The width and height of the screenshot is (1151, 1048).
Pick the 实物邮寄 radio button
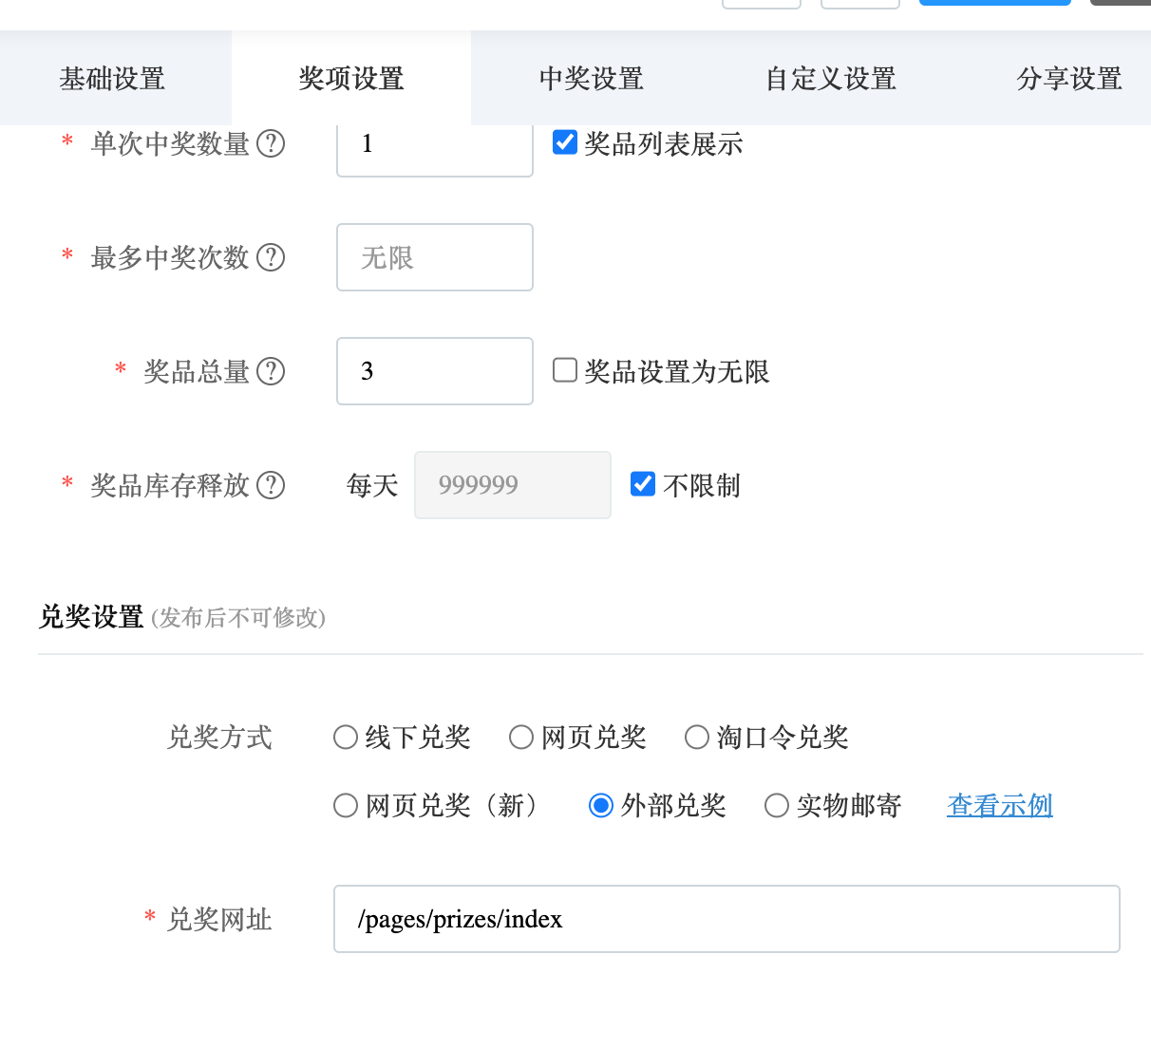pos(777,806)
